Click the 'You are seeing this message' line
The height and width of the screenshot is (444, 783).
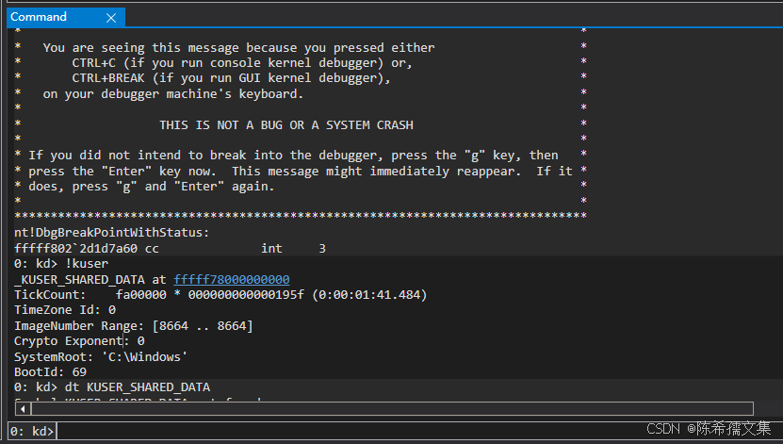[238, 47]
